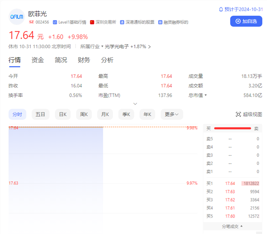Click the 买4 price 17.61
The width and height of the screenshot is (267, 234).
230,208
